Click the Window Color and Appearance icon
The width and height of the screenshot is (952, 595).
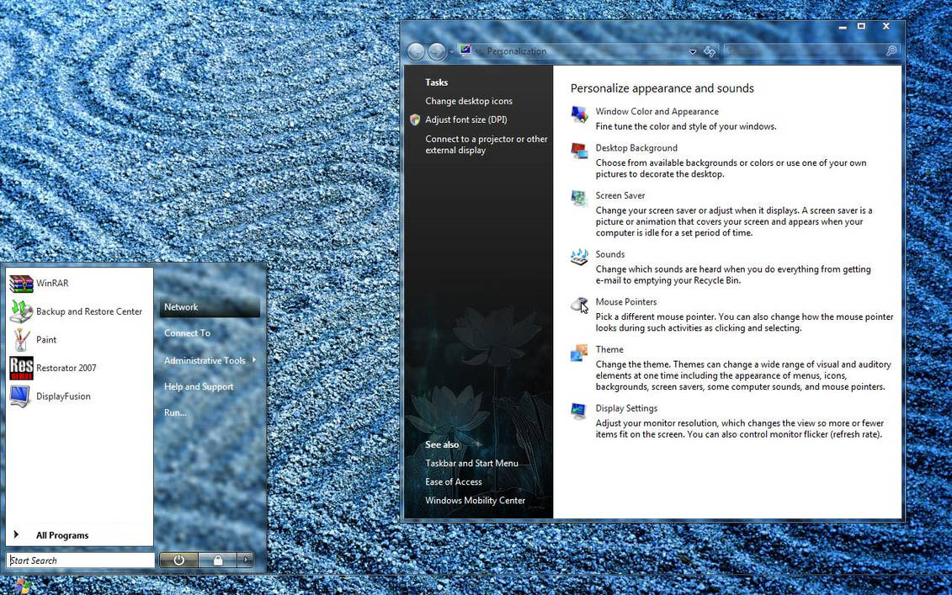tap(579, 114)
